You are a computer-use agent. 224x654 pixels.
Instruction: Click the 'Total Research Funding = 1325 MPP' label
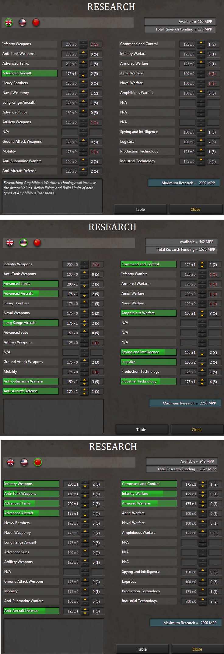[182, 469]
